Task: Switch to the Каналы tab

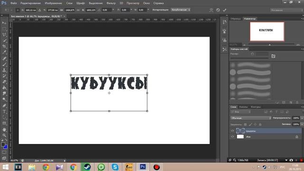Action: tap(243, 107)
